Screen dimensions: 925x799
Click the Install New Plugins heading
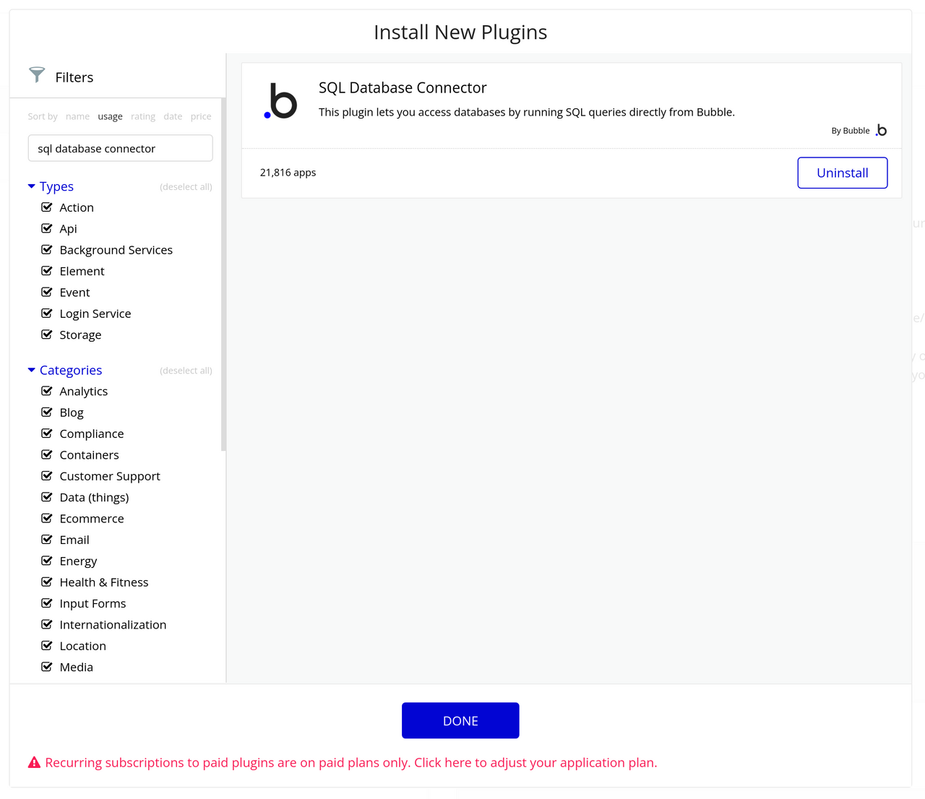(x=460, y=33)
